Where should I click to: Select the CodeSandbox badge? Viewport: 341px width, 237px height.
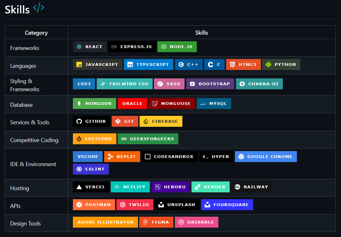point(170,157)
